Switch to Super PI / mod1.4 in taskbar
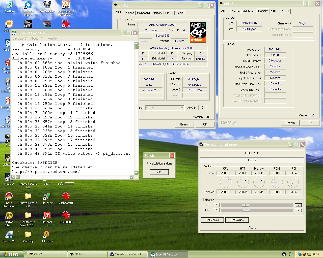323x258 pixels. point(168,254)
